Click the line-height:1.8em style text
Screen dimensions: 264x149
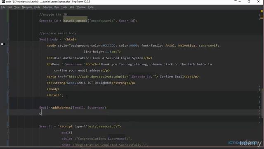pyautogui.click(x=100, y=52)
